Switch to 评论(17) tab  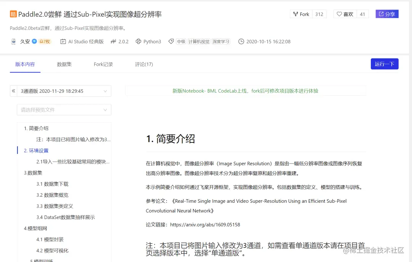[x=144, y=64]
